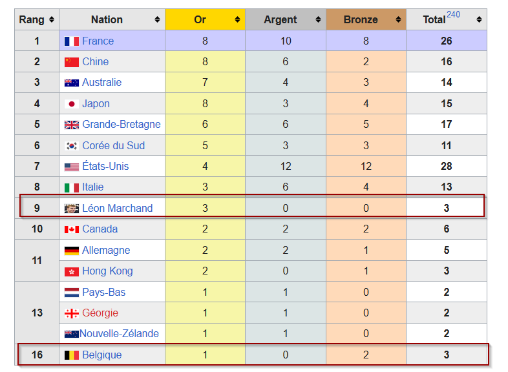Image resolution: width=508 pixels, height=372 pixels.
Task: Click the Canada flag icon
Action: pos(72,229)
